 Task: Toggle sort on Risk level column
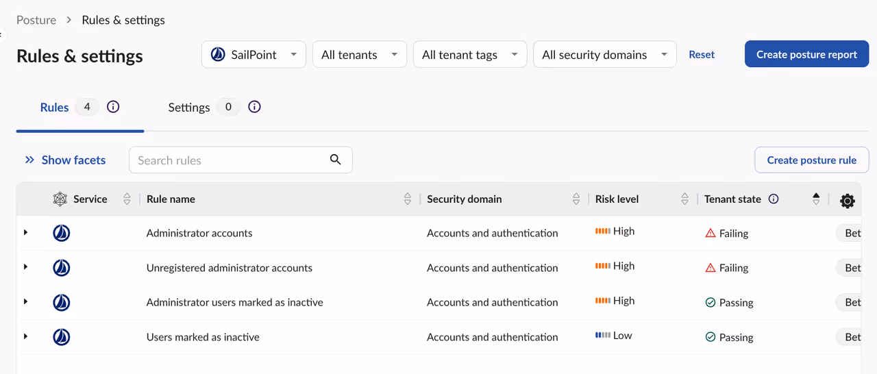(x=684, y=199)
